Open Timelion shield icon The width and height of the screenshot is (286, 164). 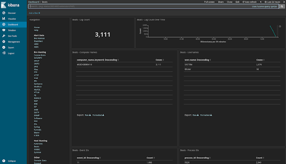click(4, 30)
